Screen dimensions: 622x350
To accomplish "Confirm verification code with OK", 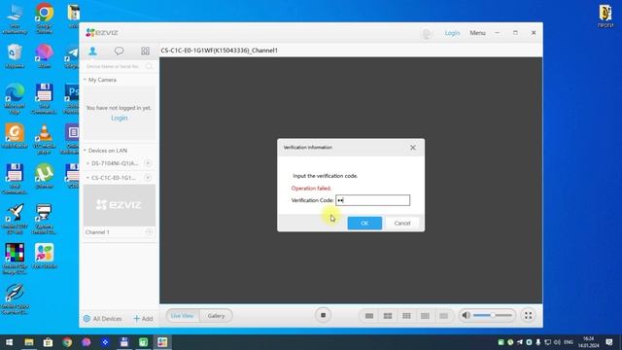I will tap(364, 223).
